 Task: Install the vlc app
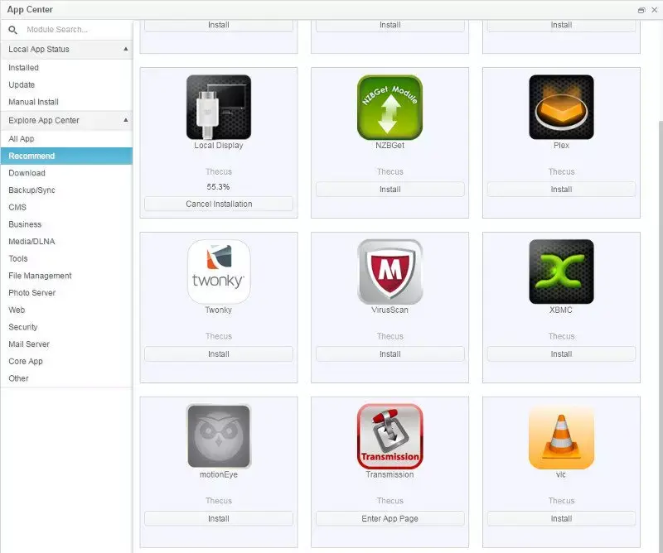tap(561, 518)
